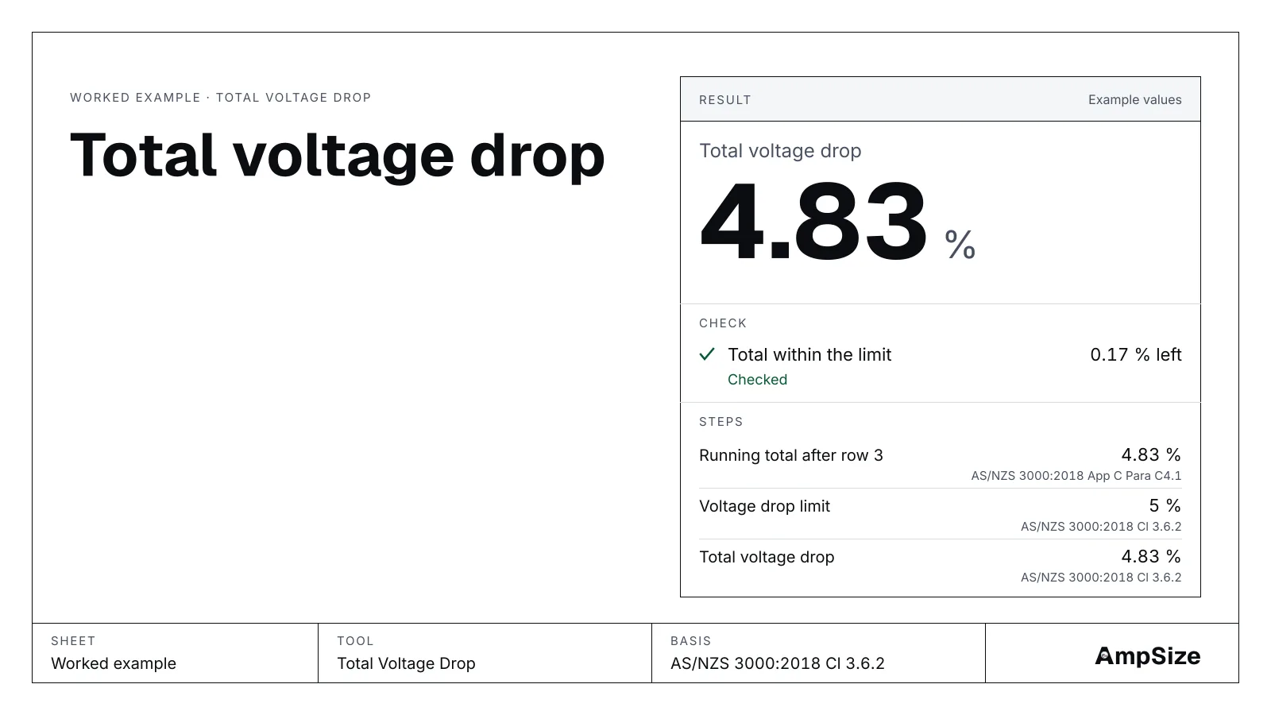This screenshot has height=715, width=1271.
Task: Click the 'Total voltage drop' label above 4.83
Action: point(780,151)
